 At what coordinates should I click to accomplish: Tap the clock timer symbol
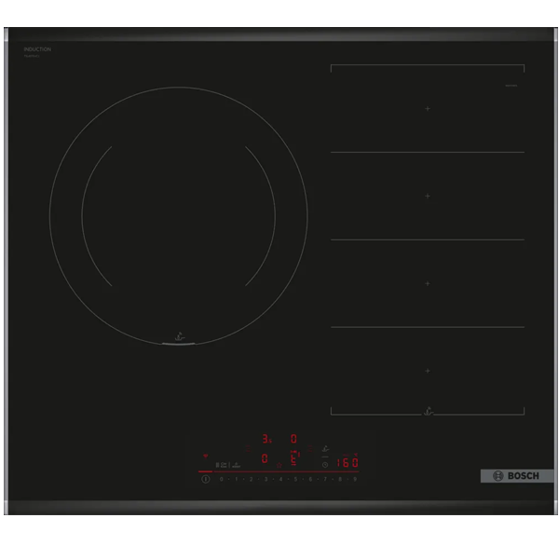(x=325, y=465)
